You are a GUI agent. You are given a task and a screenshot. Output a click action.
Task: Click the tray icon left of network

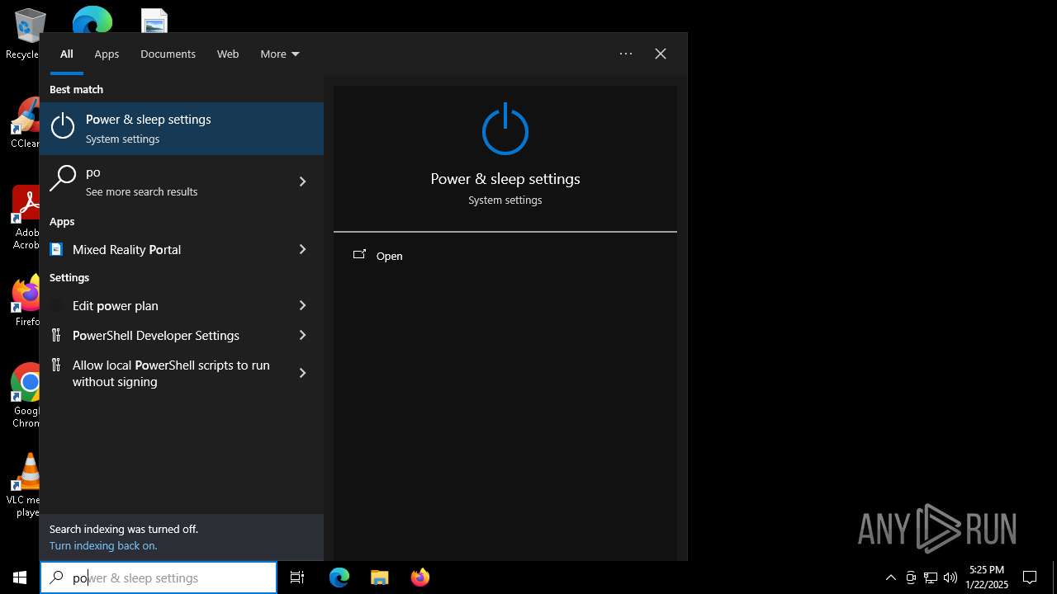[911, 577]
